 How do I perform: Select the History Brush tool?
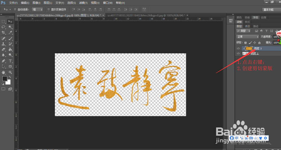point(10,44)
